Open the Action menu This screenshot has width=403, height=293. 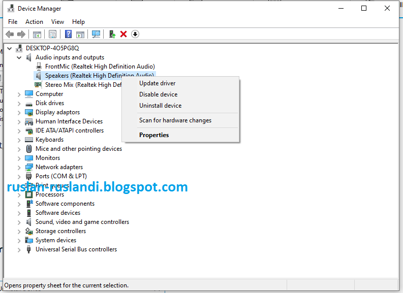click(x=34, y=22)
